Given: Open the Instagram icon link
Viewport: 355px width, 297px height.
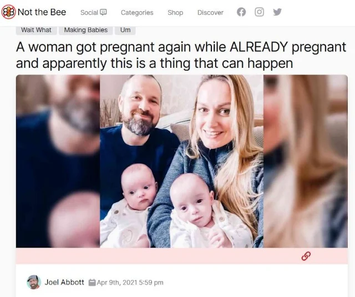Looking at the screenshot, I should tap(260, 12).
